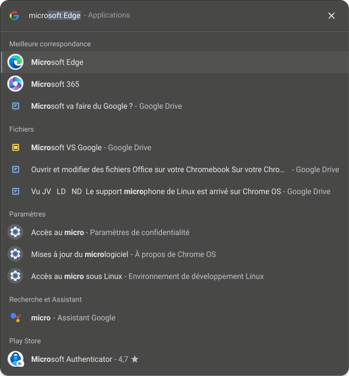Open the Linux microphone support Drive document
This screenshot has height=376, width=349.
[x=174, y=191]
